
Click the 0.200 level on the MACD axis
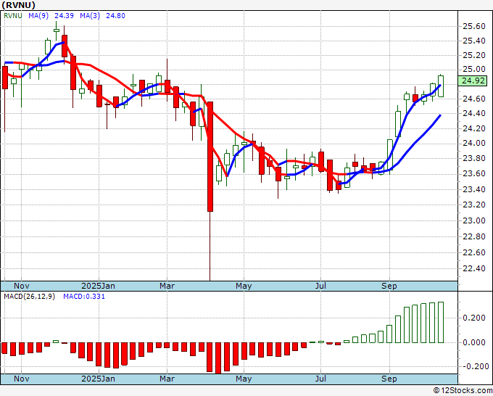474,318
